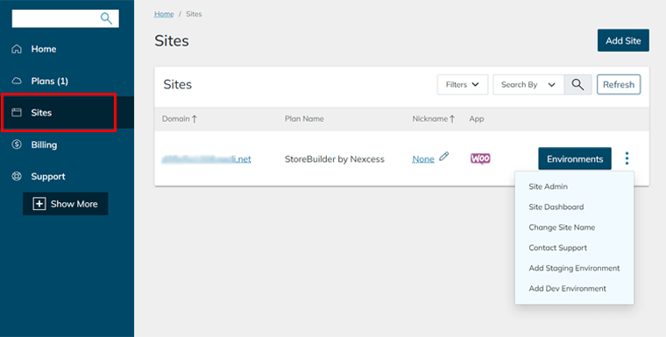The width and height of the screenshot is (666, 337).
Task: Open the blurred domain link
Action: (207, 159)
